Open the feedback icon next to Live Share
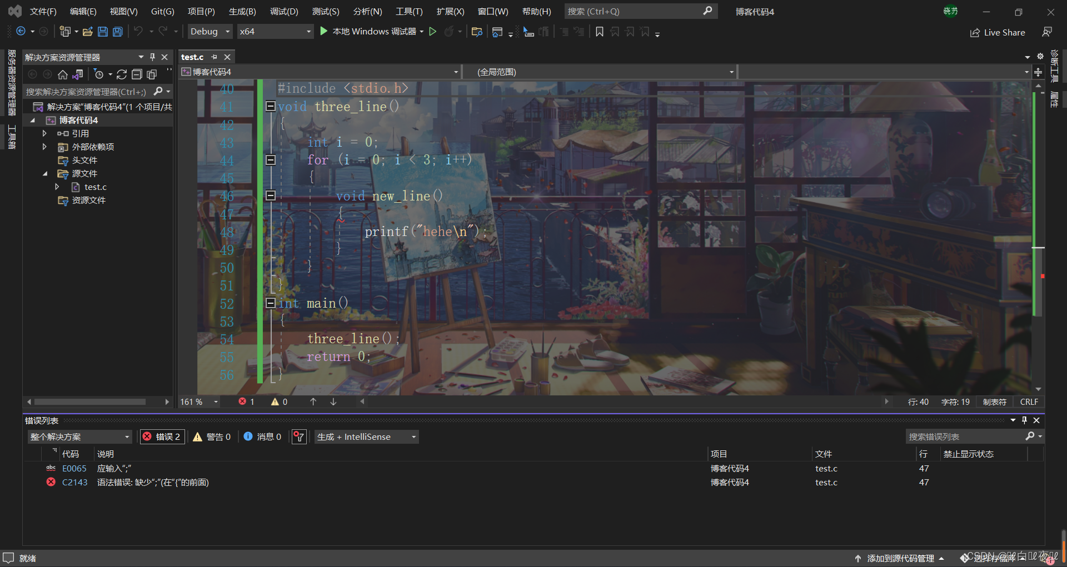The width and height of the screenshot is (1067, 567). 1047,32
